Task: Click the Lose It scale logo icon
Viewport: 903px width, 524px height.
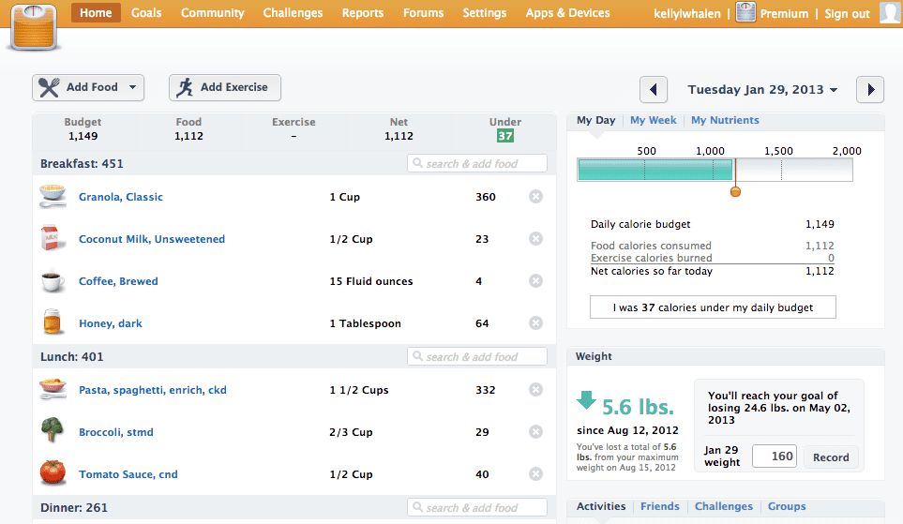Action: 36,28
